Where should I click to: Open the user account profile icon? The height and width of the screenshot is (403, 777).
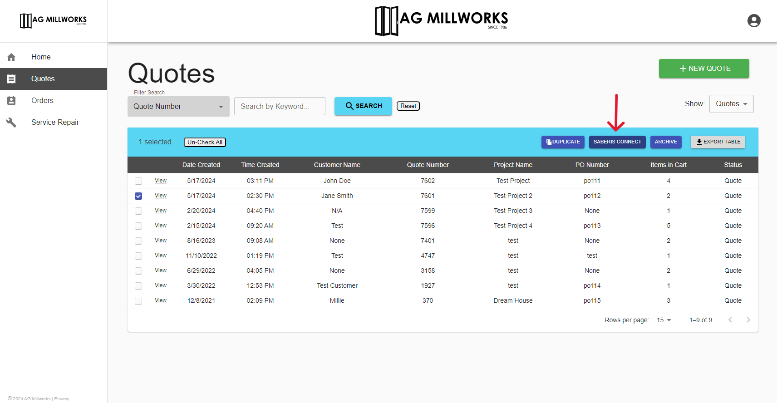point(753,21)
